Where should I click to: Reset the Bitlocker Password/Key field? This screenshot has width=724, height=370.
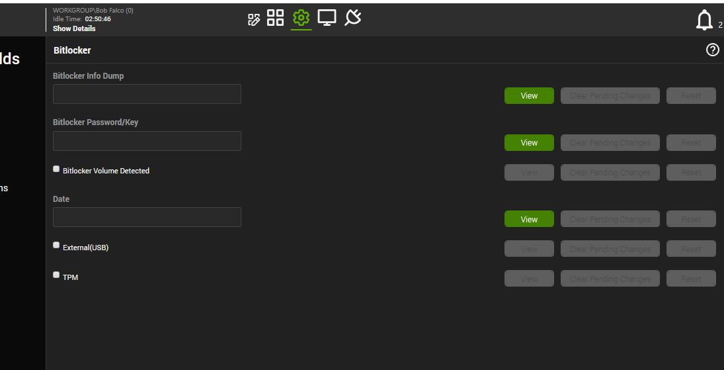point(691,143)
